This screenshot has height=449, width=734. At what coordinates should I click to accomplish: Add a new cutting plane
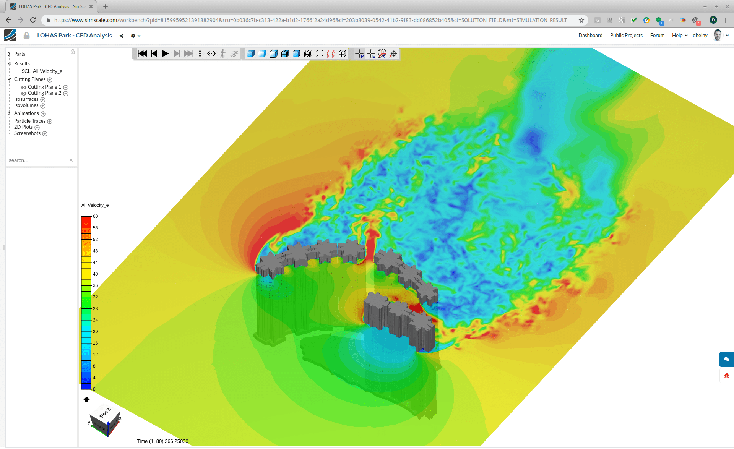[x=50, y=80]
